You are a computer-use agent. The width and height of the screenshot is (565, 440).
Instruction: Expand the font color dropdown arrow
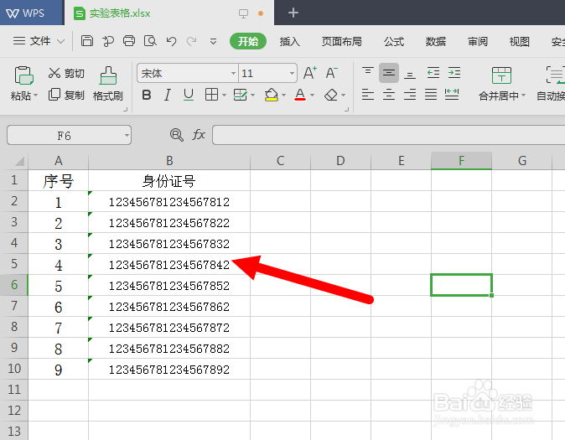coord(313,96)
